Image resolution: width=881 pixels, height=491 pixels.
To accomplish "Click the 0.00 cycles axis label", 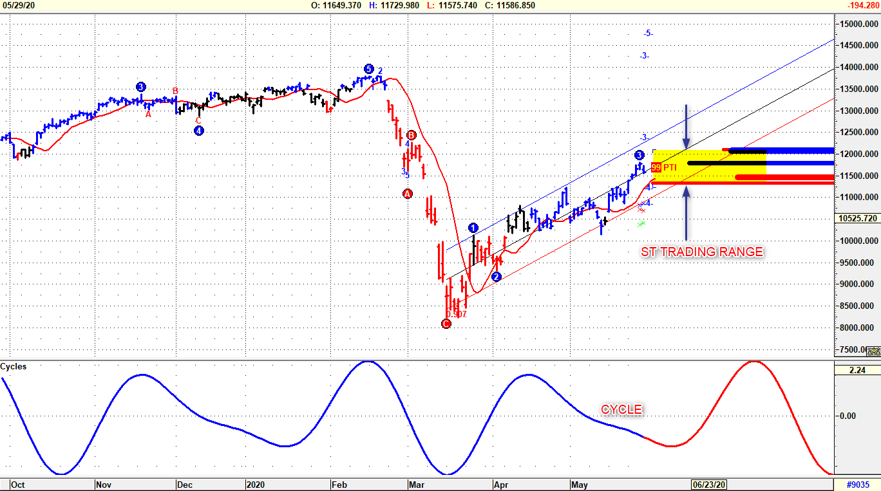I will coord(848,416).
